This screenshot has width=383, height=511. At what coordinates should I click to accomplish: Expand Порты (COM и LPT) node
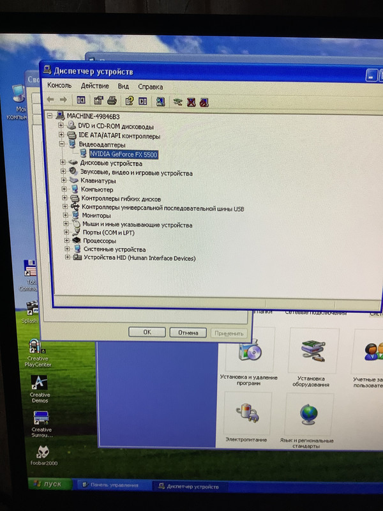pyautogui.click(x=66, y=232)
